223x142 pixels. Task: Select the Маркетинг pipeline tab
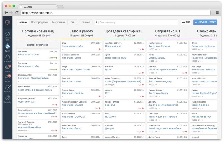[x=59, y=22]
